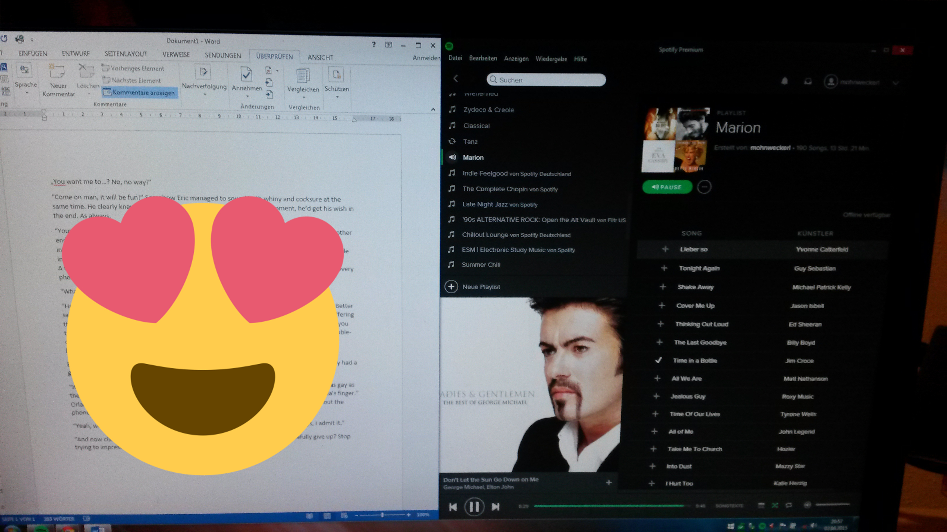
Task: Adjust Word zoom slider handle
Action: point(382,515)
